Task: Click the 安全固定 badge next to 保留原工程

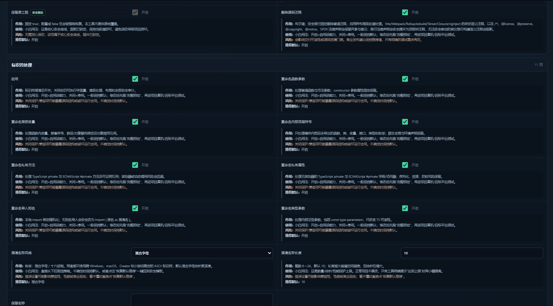Action: pyautogui.click(x=38, y=12)
